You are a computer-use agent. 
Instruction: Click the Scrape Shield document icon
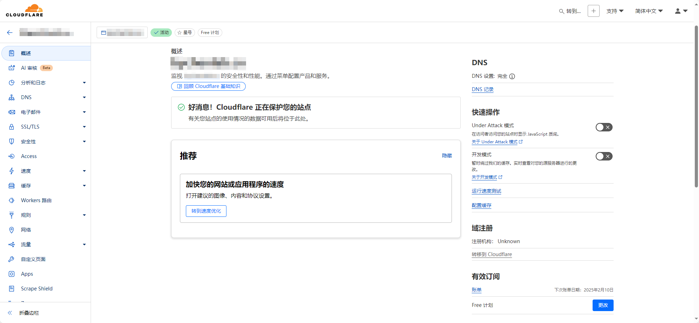(x=12, y=289)
